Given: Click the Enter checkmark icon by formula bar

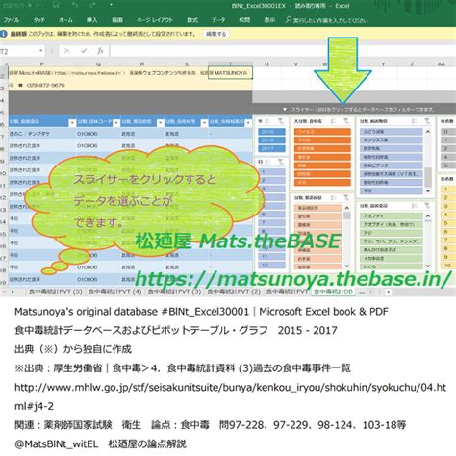Looking at the screenshot, I should (x=84, y=51).
